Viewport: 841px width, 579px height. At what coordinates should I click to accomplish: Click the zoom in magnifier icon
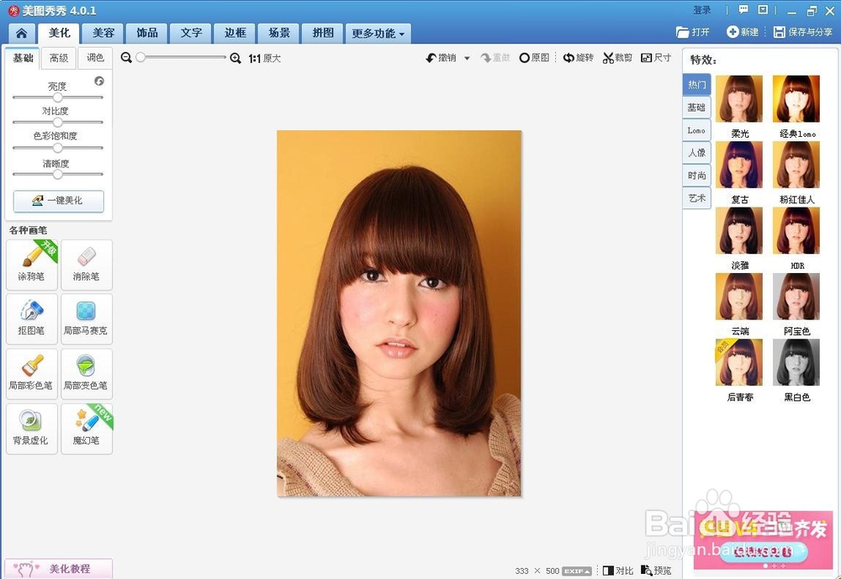coord(235,58)
